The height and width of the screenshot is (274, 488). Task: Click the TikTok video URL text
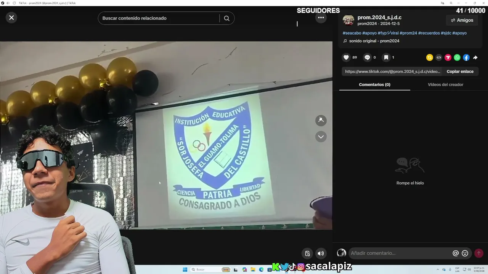point(393,72)
